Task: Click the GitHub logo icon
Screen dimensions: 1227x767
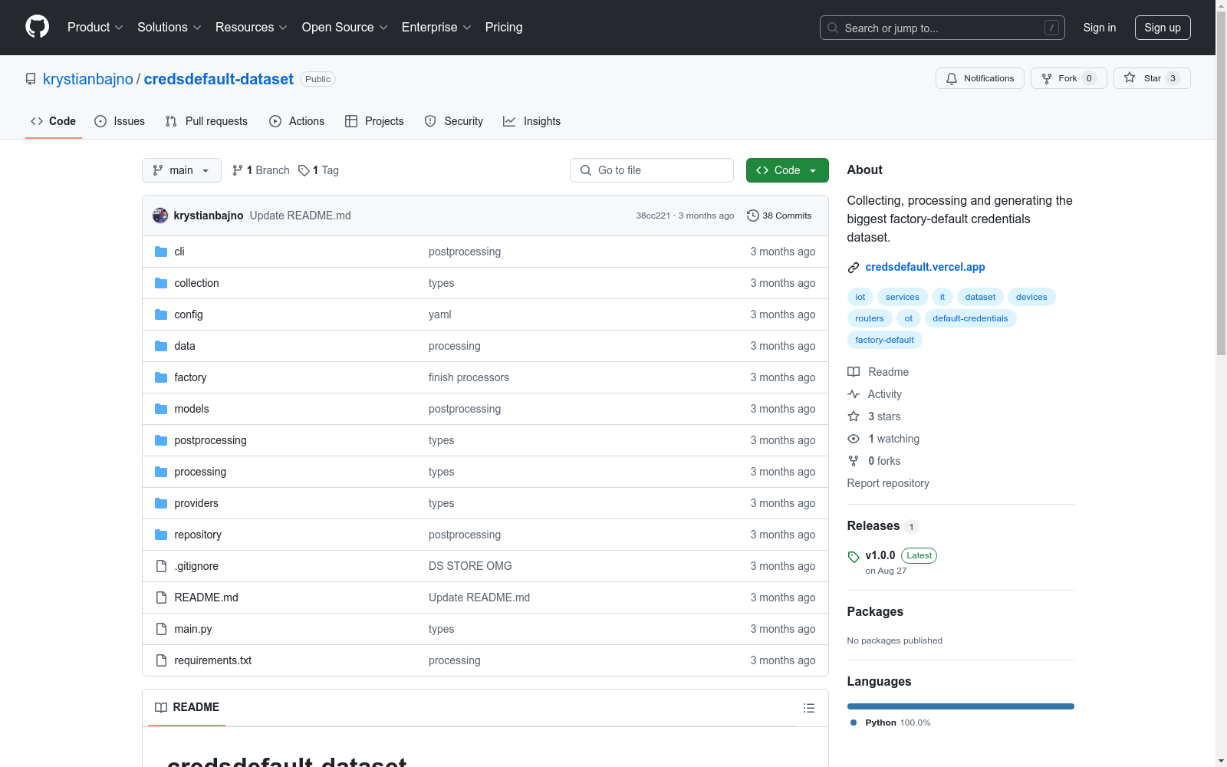Action: (x=37, y=27)
